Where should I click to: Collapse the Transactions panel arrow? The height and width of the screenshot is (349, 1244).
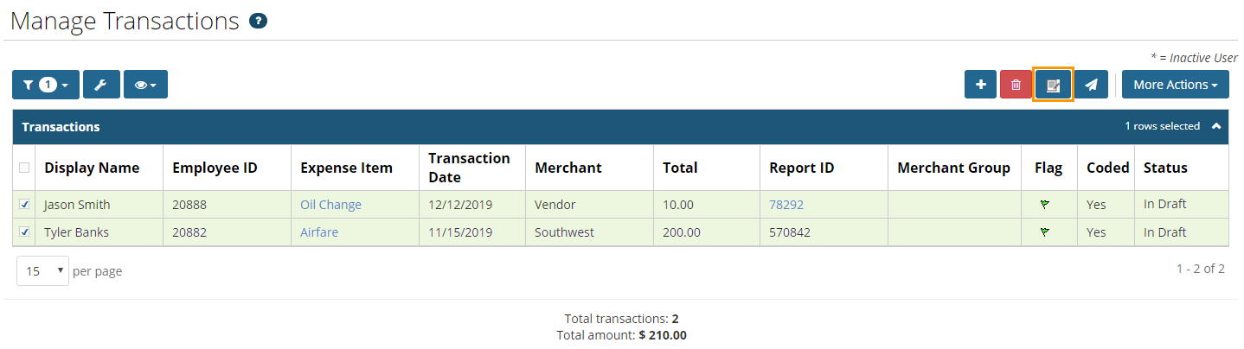pyautogui.click(x=1216, y=126)
